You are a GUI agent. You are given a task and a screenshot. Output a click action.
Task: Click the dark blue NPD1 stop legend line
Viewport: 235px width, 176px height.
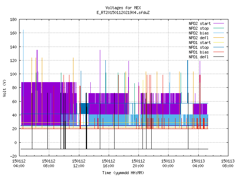(218, 47)
